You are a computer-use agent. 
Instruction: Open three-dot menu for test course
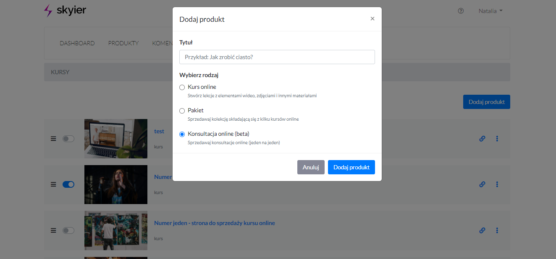(497, 139)
